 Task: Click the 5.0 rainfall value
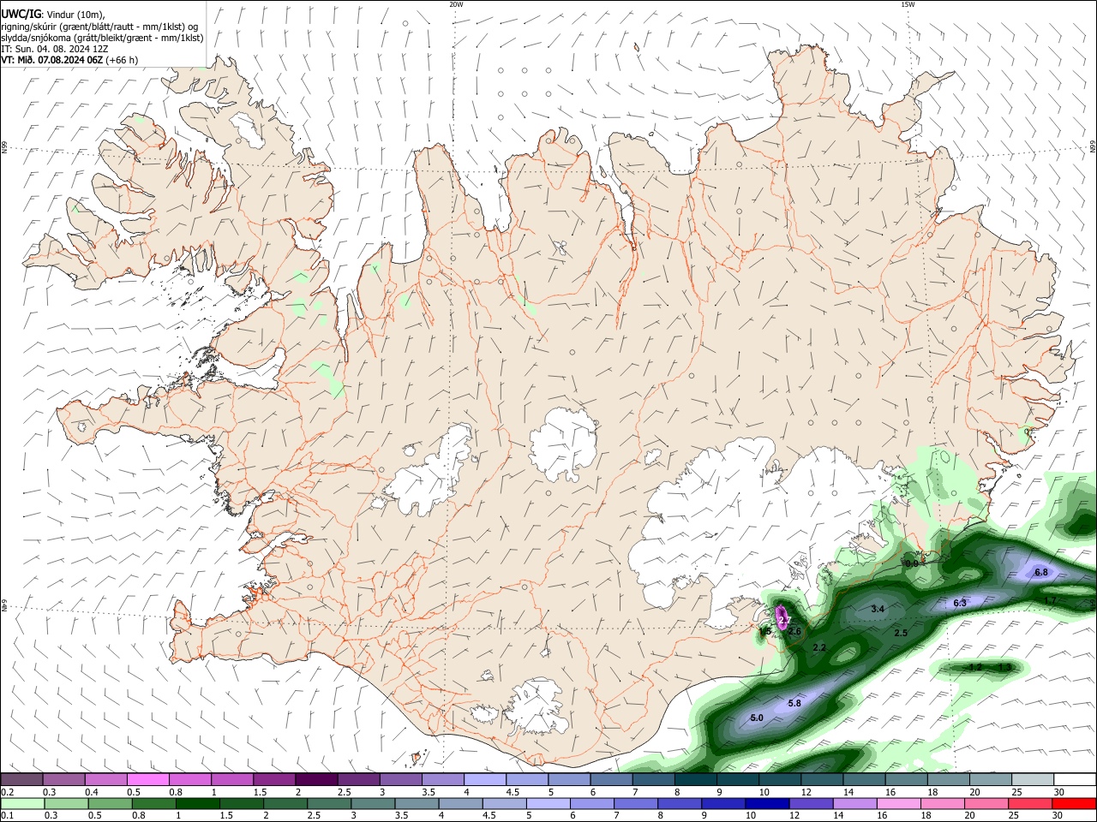coord(757,718)
